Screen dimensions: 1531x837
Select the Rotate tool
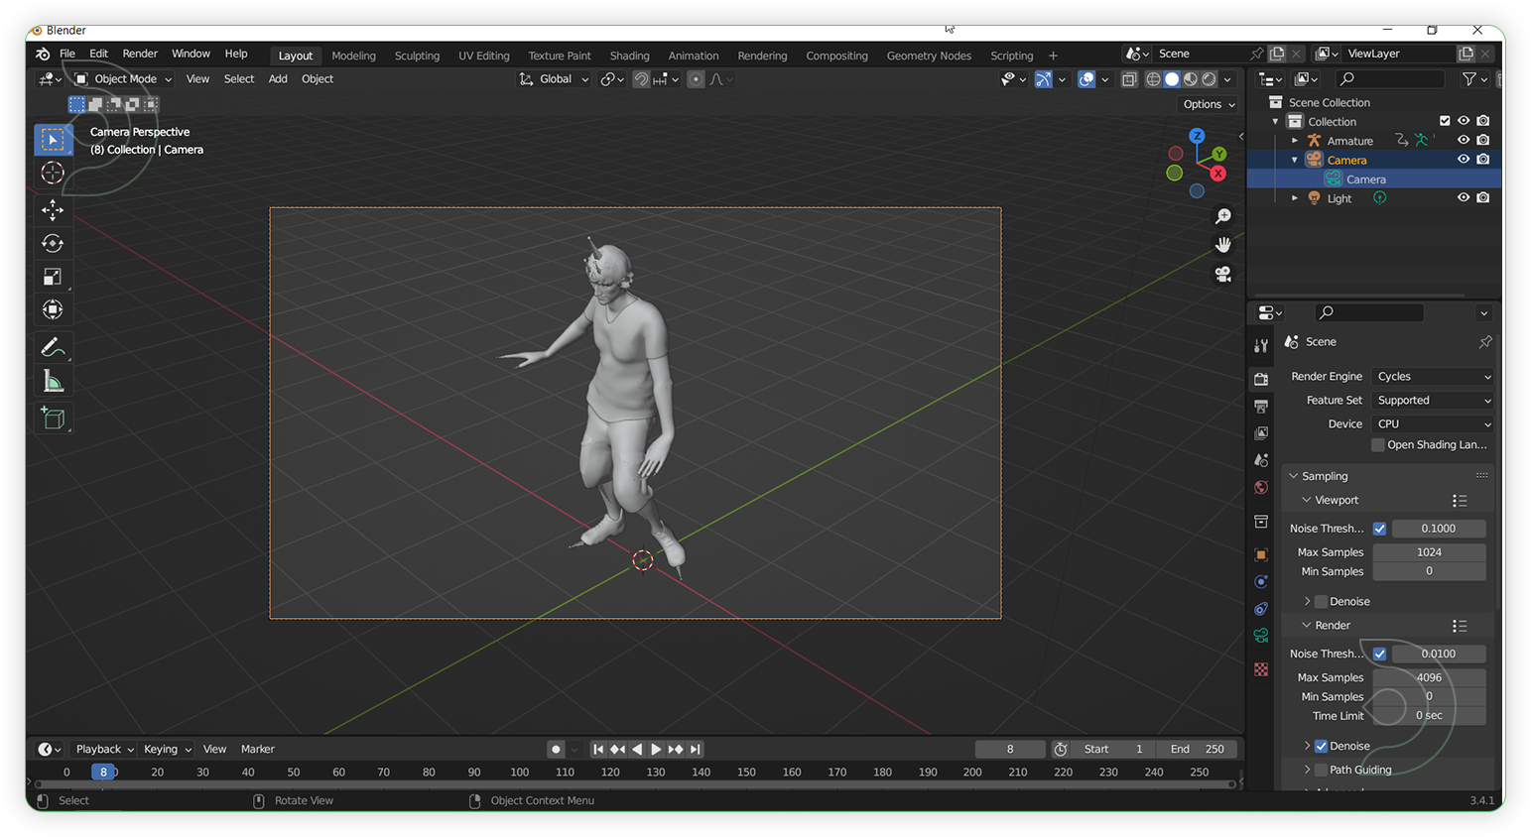point(52,243)
